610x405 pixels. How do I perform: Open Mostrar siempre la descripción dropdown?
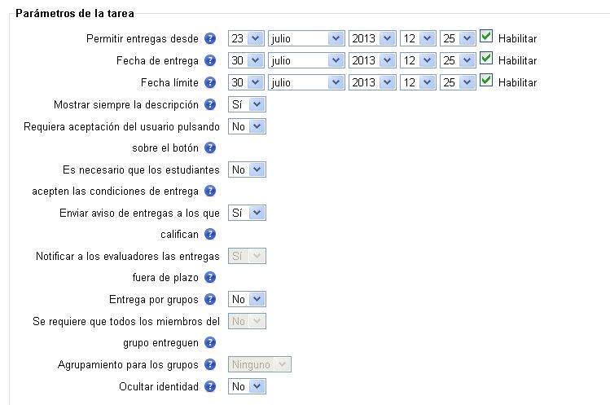point(247,104)
